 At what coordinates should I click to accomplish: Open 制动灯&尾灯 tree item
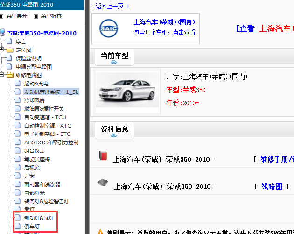point(39,218)
